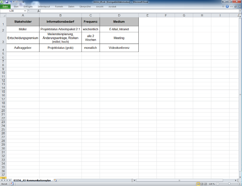The width and height of the screenshot is (242, 186).
Task: Minimize the ribbon with caret icon
Action: pos(223,6)
